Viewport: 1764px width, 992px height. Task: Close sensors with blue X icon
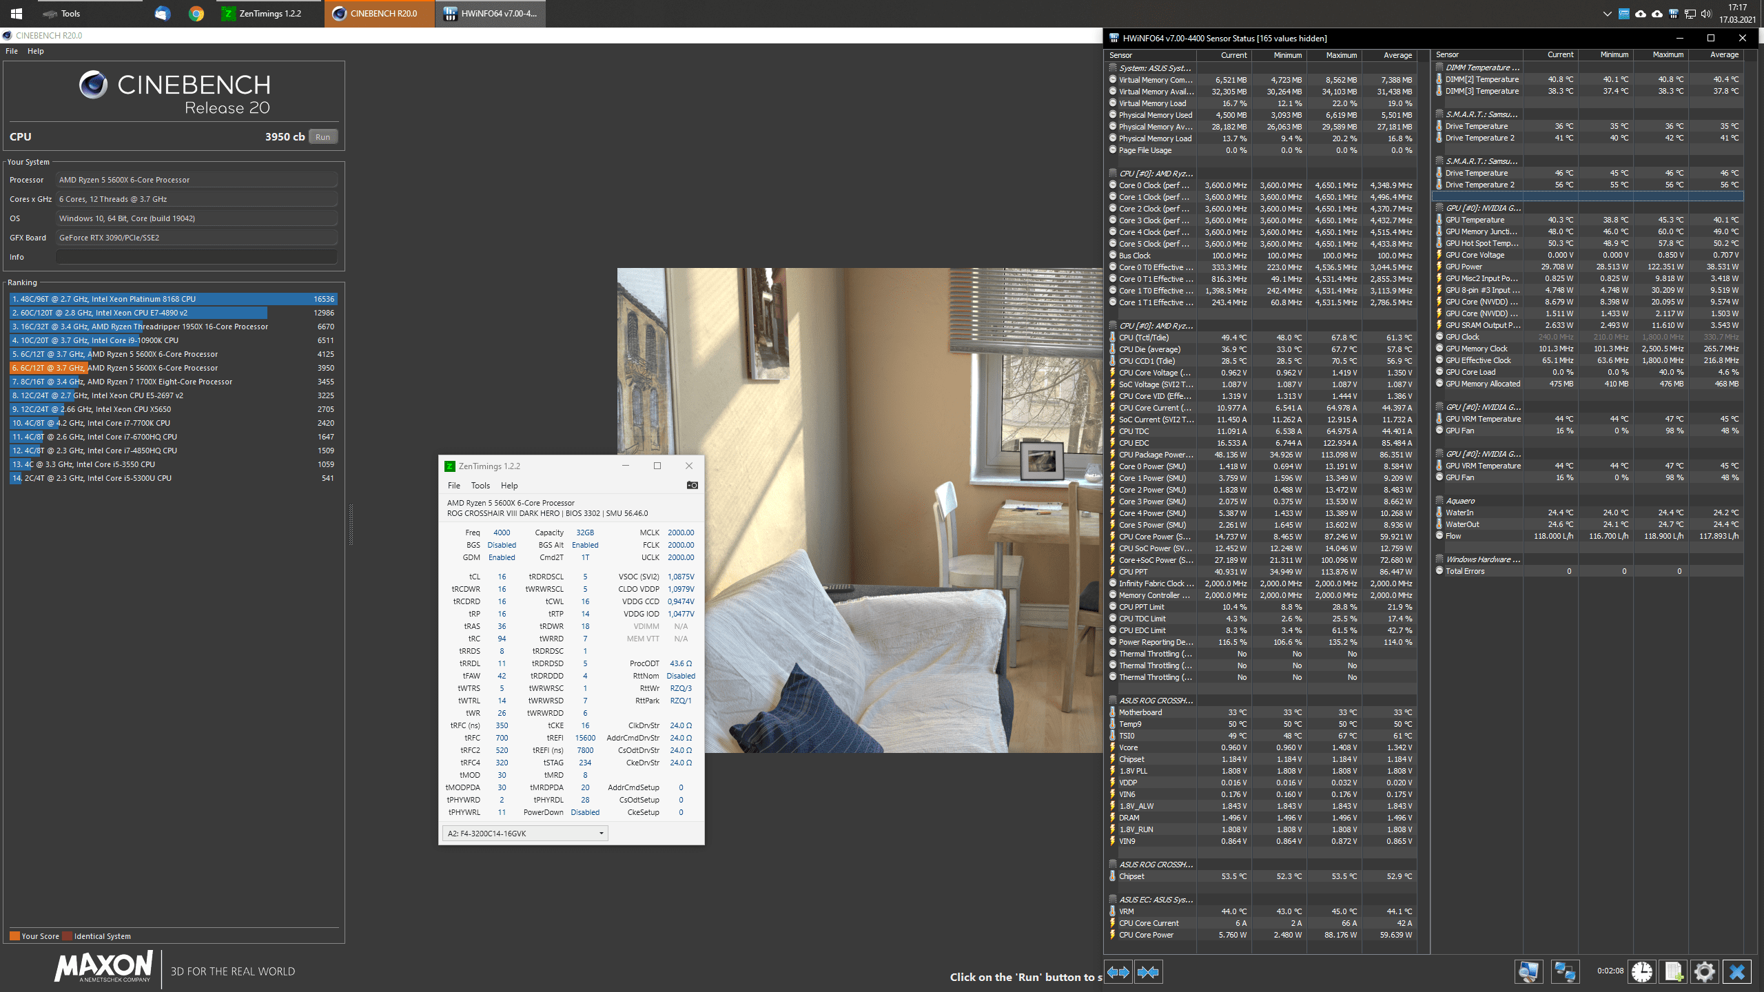click(1736, 972)
